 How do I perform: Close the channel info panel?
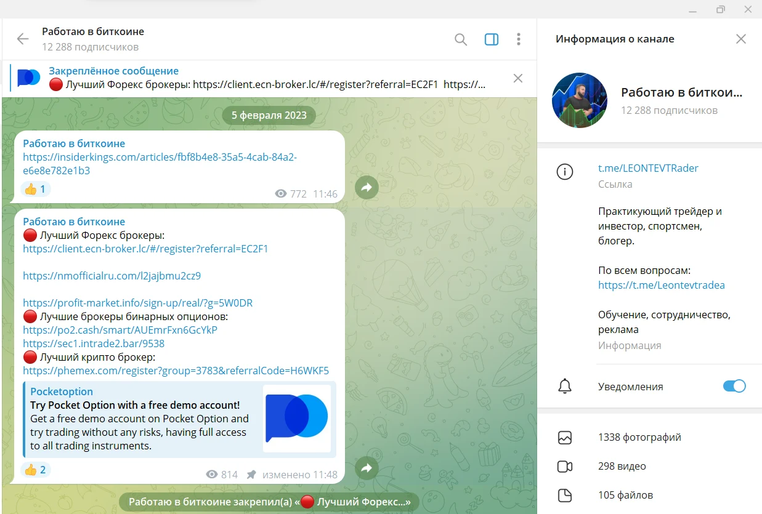coord(741,39)
